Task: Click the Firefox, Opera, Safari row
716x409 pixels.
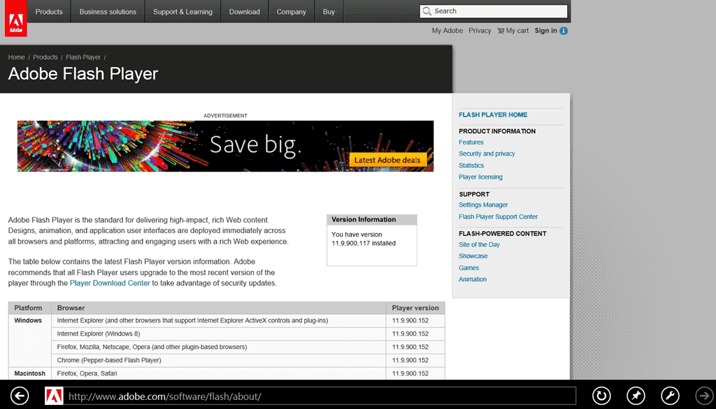Action: coord(227,373)
